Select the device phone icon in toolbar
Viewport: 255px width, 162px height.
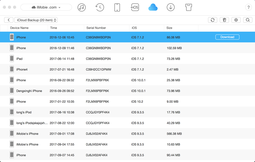[117, 7]
